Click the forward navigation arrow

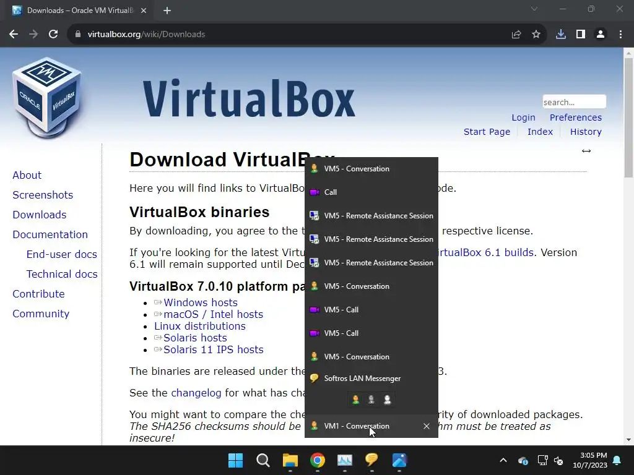[x=33, y=35]
